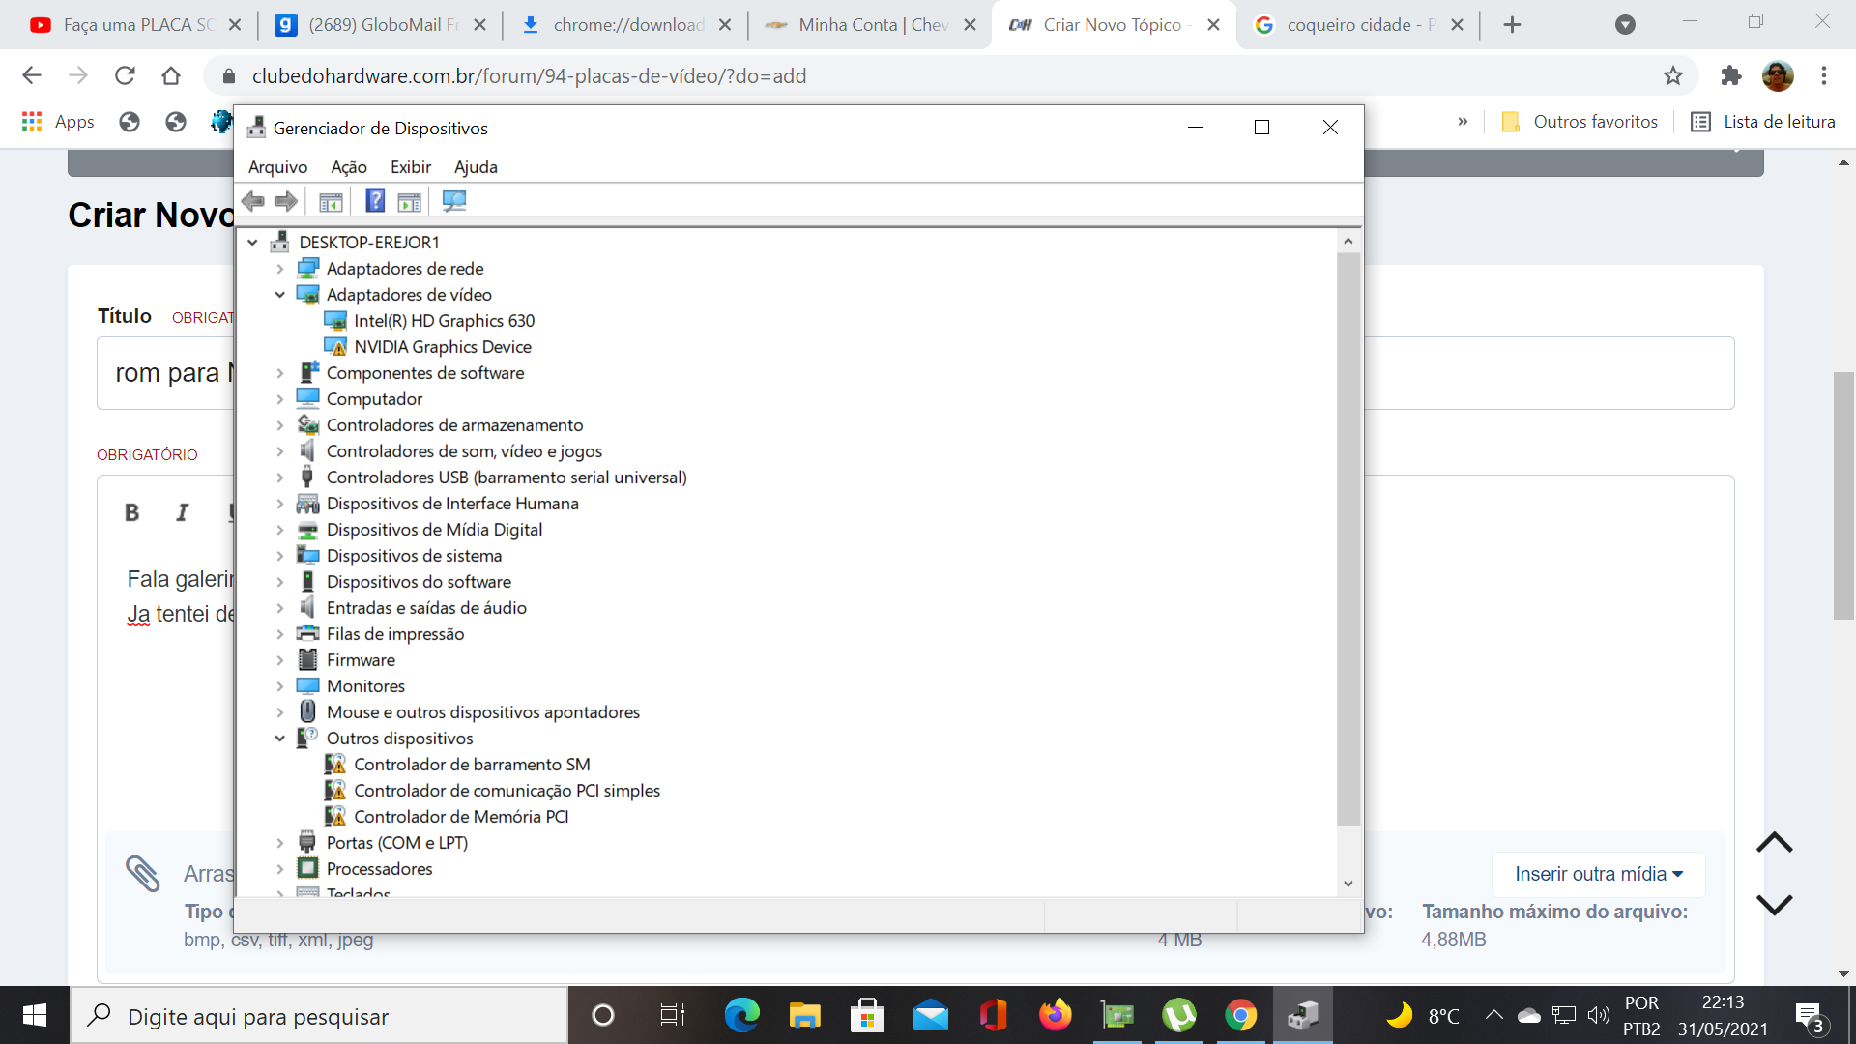Click the scan for hardware changes monitor icon
This screenshot has height=1044, width=1856.
(454, 201)
